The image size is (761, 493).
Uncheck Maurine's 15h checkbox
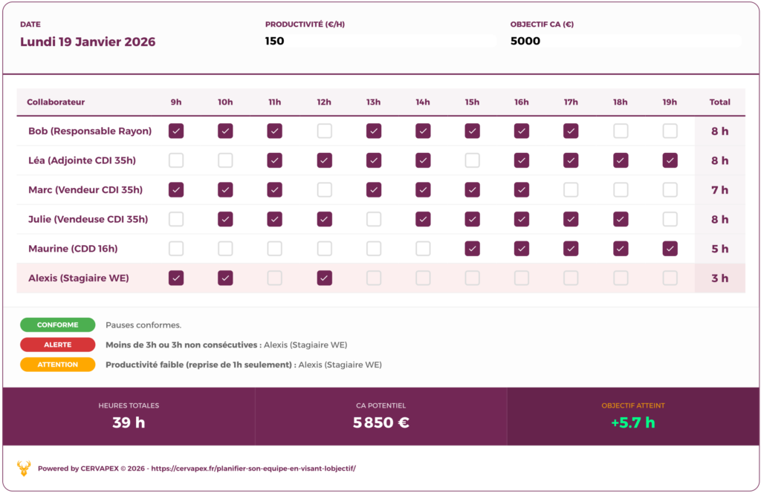pos(472,249)
